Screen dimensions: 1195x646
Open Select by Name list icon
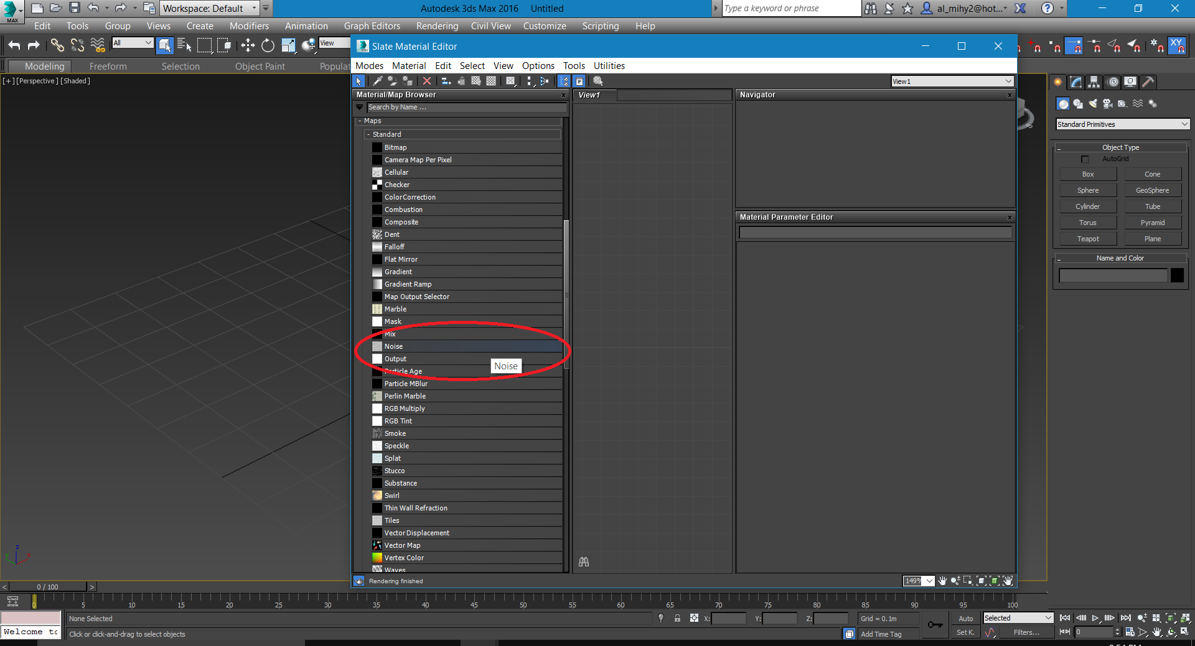184,45
